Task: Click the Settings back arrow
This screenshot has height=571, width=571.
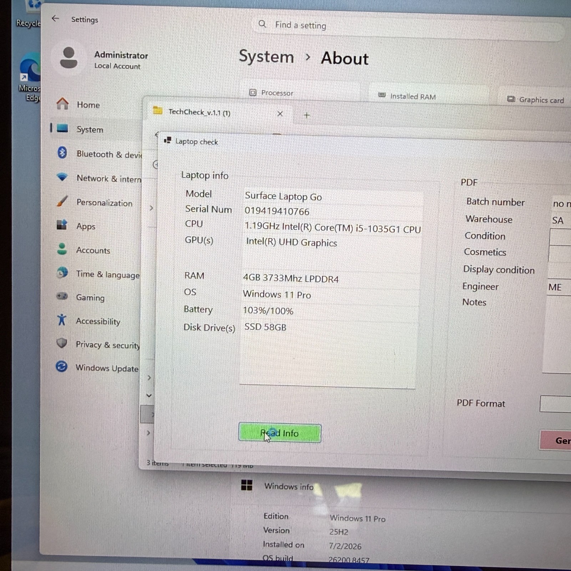Action: (55, 18)
